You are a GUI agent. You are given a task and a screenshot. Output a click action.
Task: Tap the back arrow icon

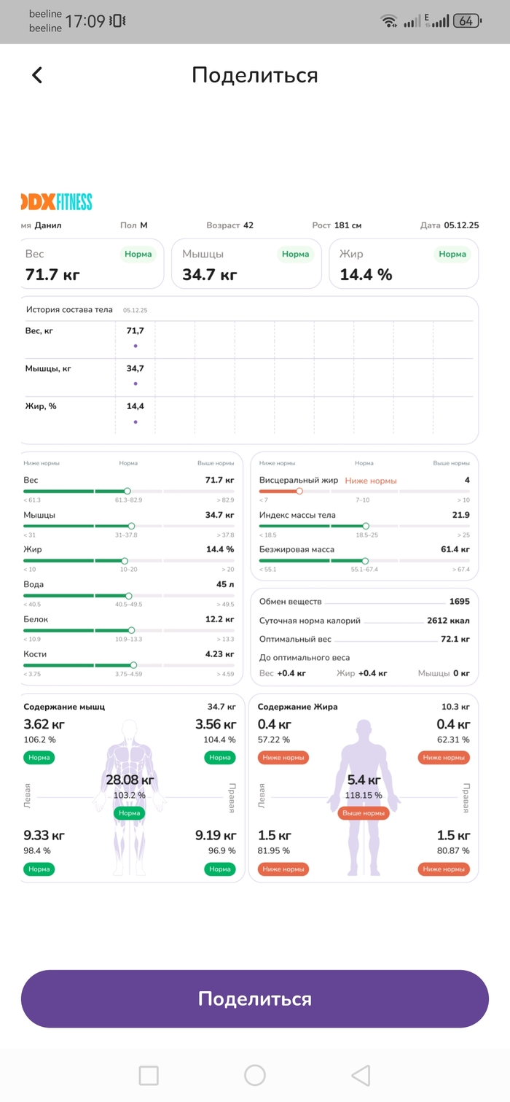(x=37, y=75)
